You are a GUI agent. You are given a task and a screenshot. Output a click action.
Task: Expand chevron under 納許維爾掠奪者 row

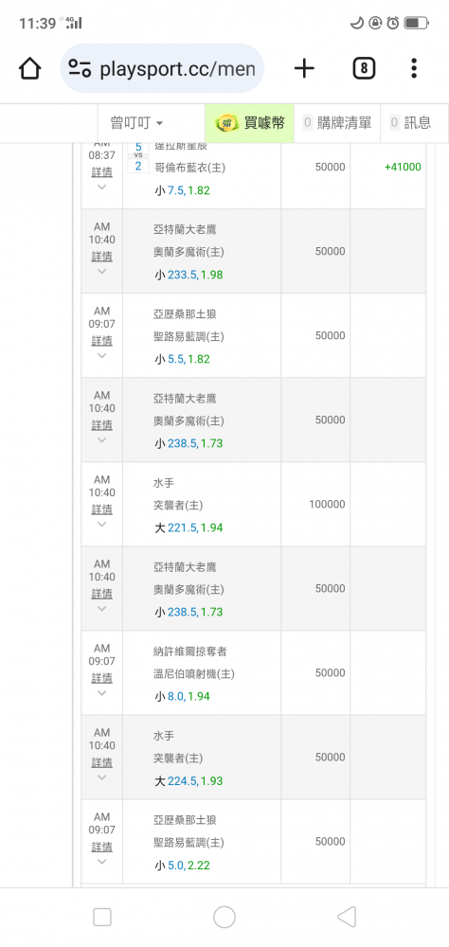(x=101, y=693)
